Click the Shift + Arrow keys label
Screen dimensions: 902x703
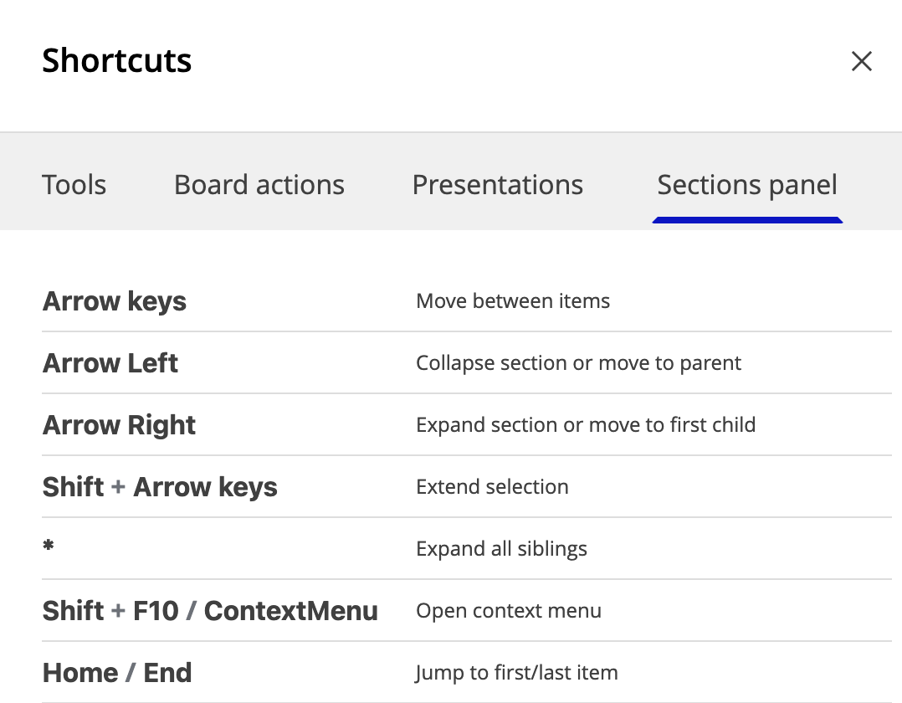pyautogui.click(x=160, y=487)
